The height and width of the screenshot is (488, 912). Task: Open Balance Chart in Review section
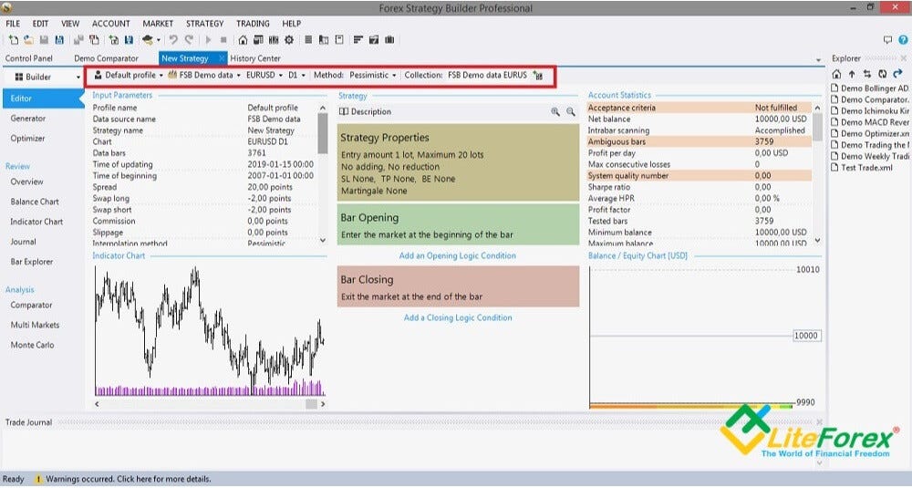(x=35, y=202)
